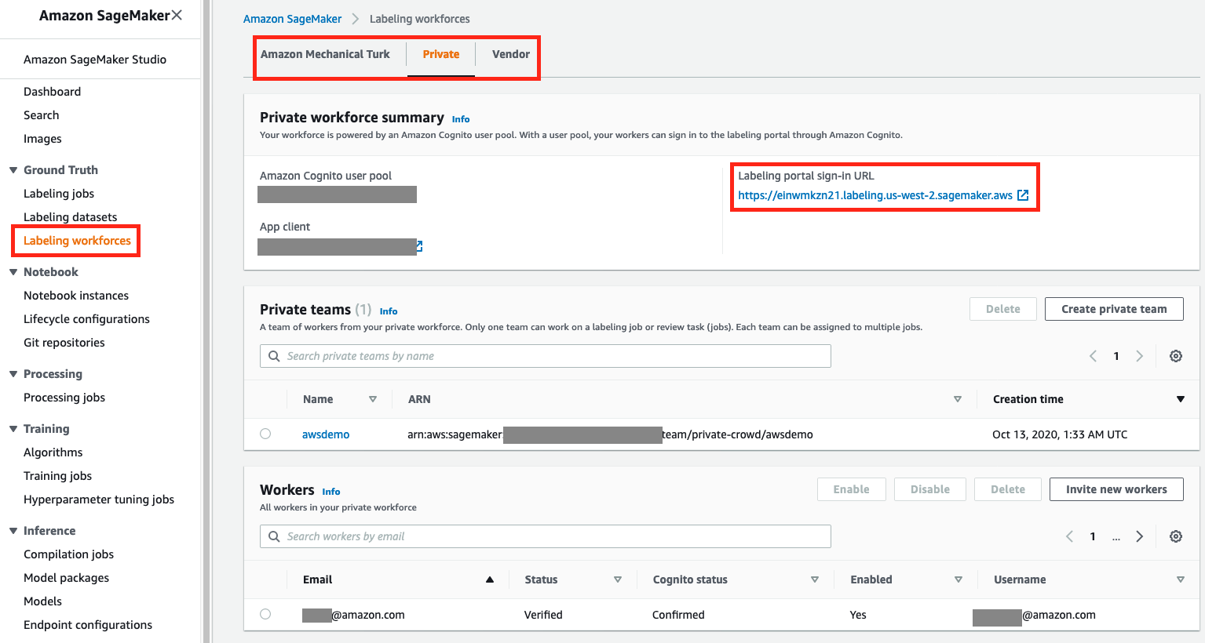Open Search in sidebar
The height and width of the screenshot is (643, 1205).
(x=41, y=115)
